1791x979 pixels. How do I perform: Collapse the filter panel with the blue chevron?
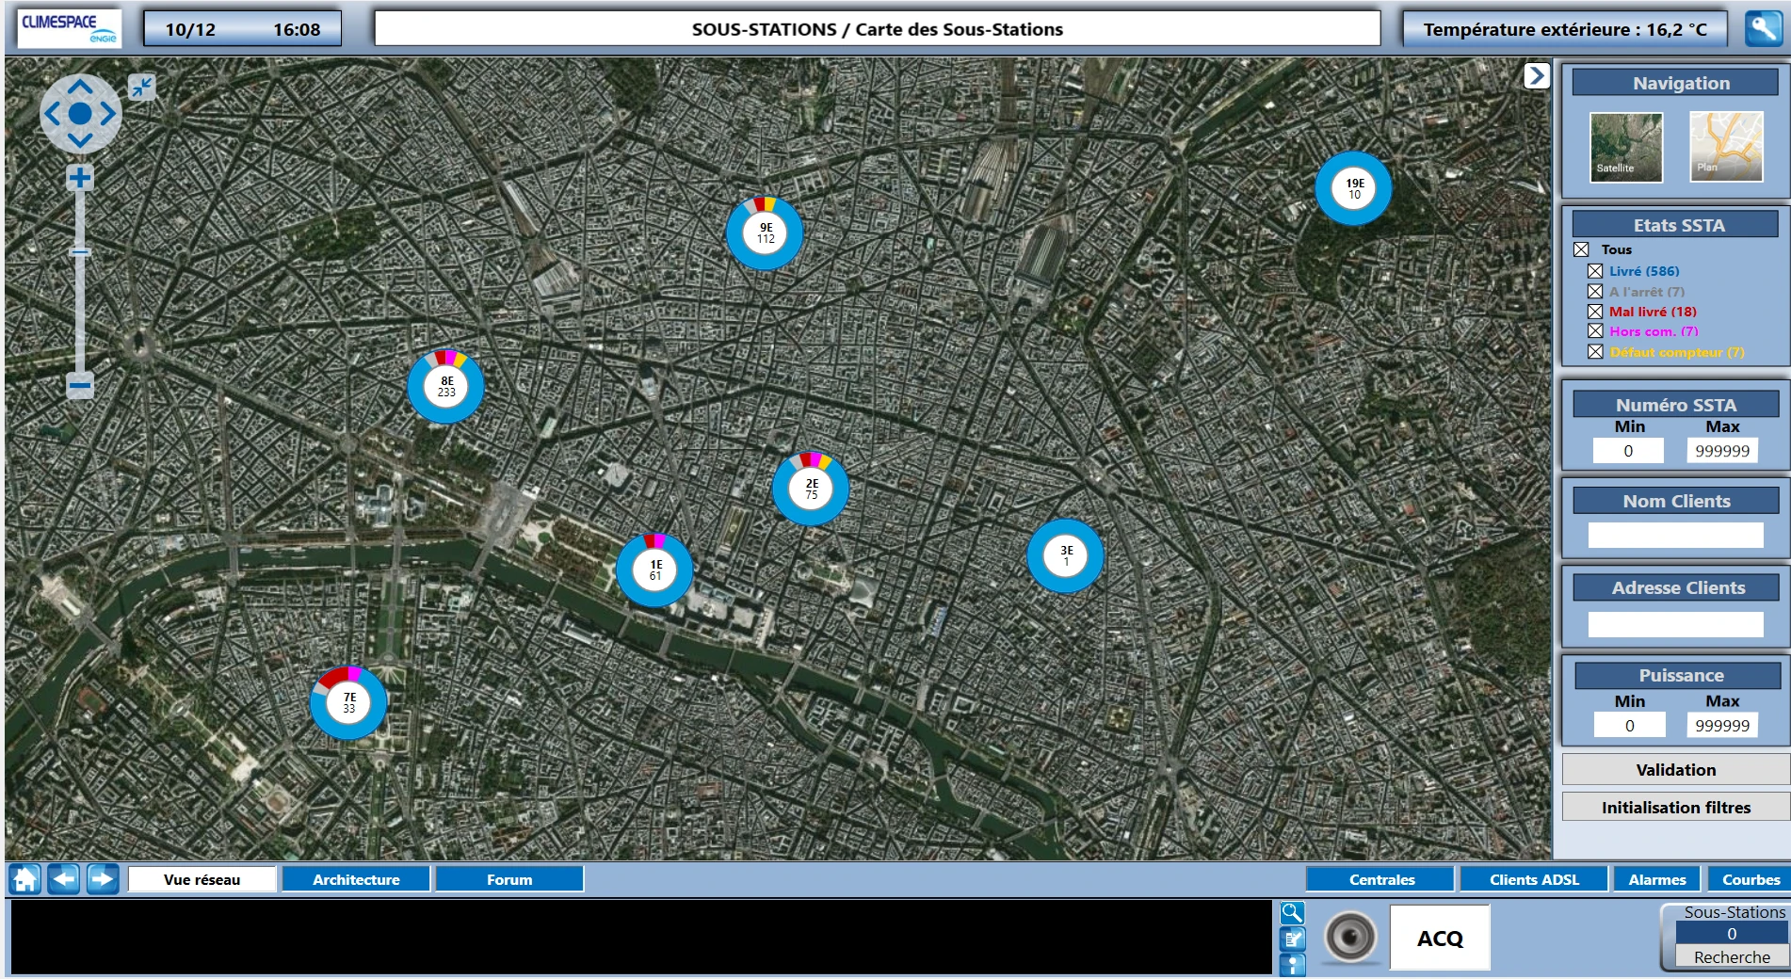coord(1537,75)
